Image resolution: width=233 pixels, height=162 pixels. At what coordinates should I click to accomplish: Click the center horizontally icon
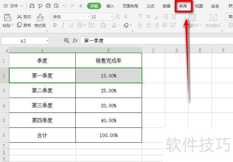point(149,25)
